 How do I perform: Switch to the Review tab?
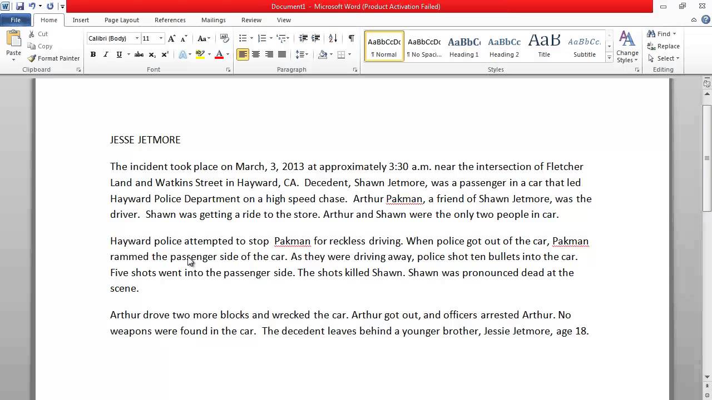tap(251, 20)
